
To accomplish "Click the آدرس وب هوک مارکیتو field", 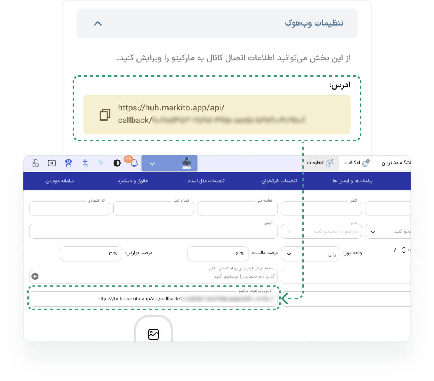I will pyautogui.click(x=153, y=299).
